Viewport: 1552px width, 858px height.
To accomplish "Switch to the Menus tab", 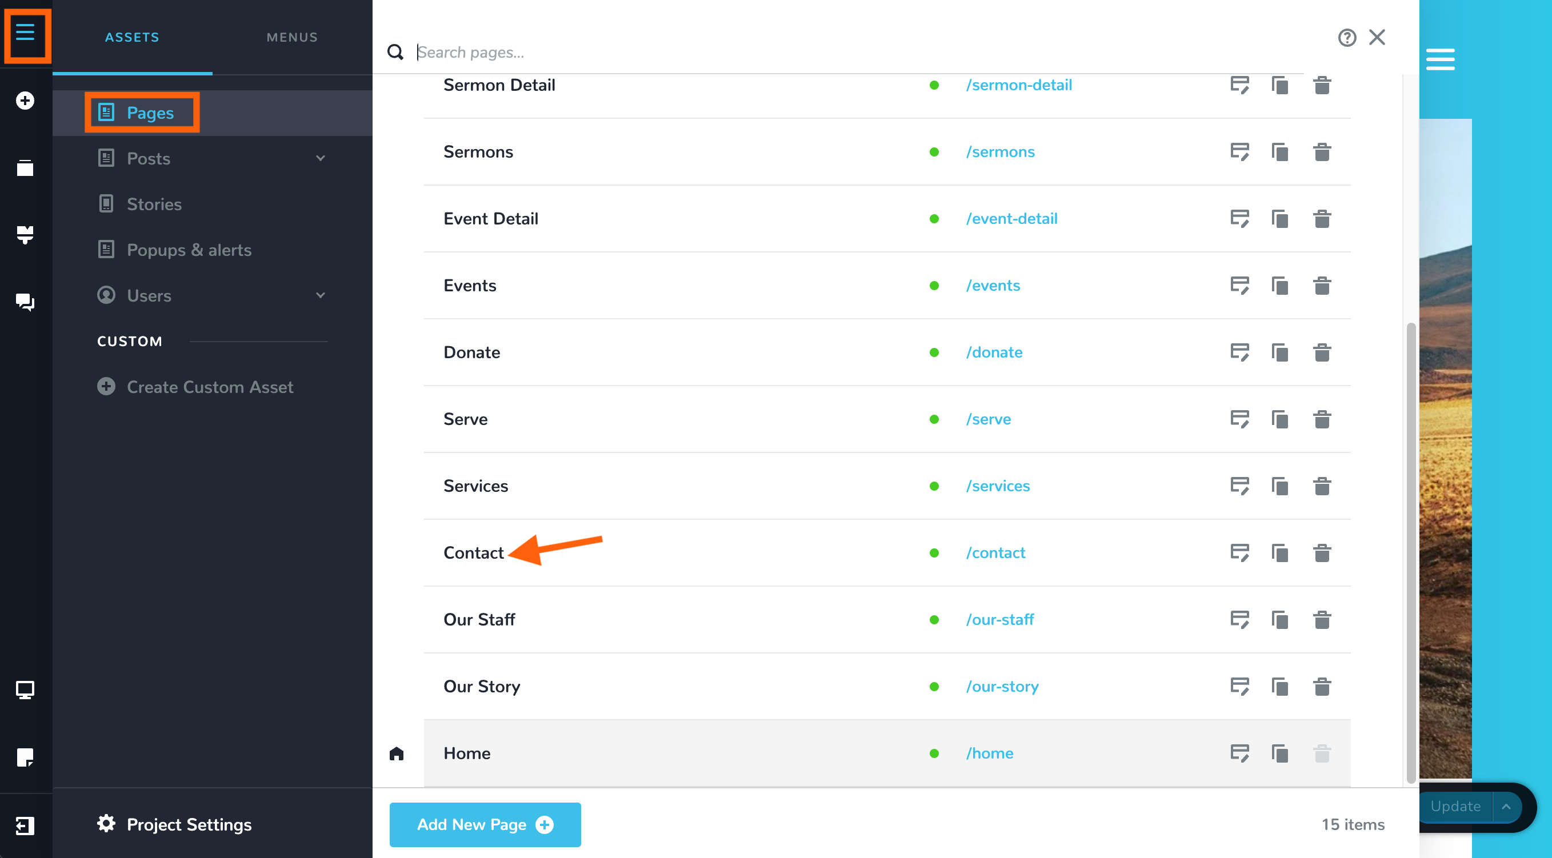I will [291, 37].
